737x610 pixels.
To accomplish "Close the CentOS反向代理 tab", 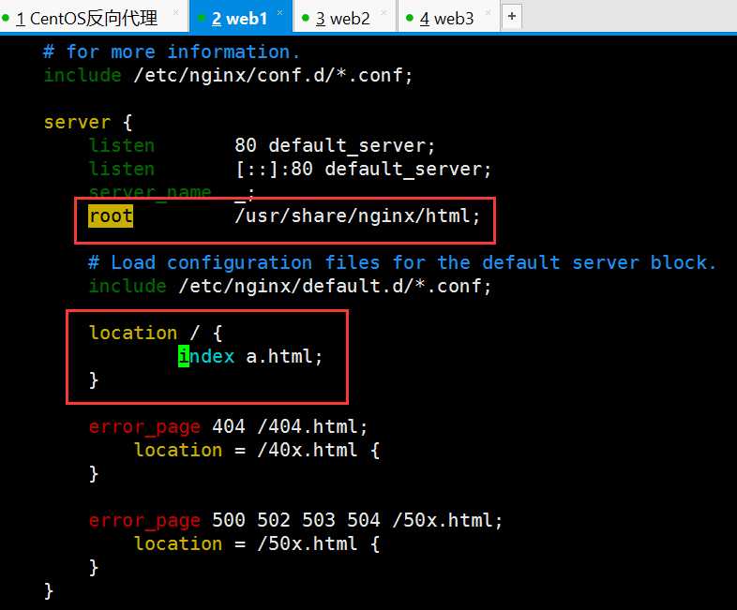I will click(x=175, y=13).
